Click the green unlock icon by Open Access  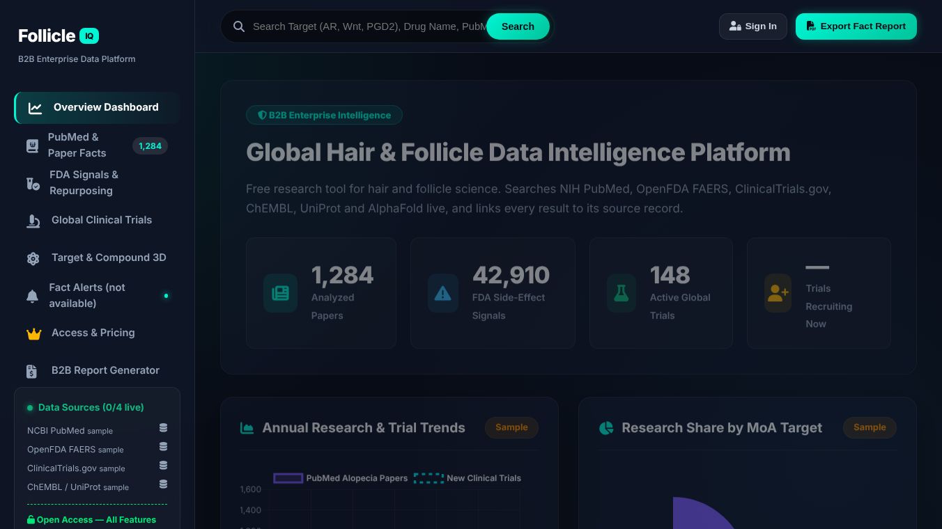[x=31, y=519]
